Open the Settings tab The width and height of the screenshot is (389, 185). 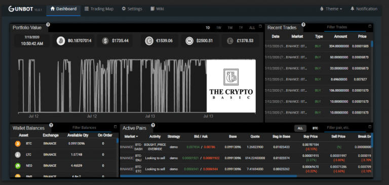point(132,9)
